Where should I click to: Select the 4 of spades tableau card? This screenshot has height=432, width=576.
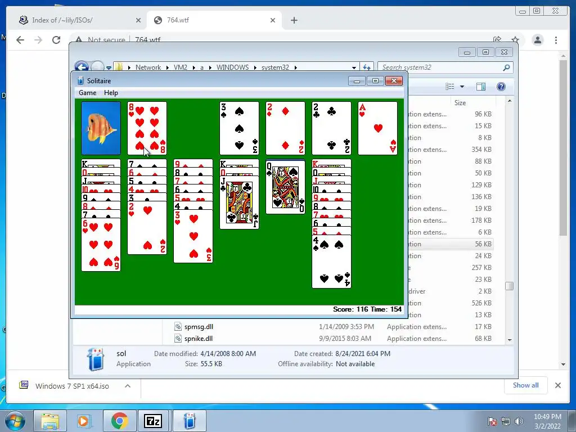pos(331,262)
